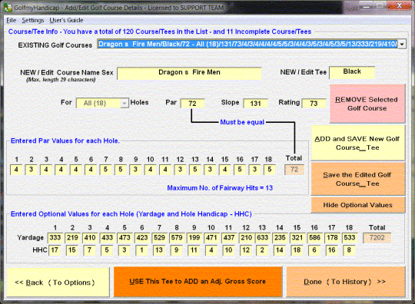
Task: Click the HHC field for hole 6 (1)
Action: click(141, 250)
